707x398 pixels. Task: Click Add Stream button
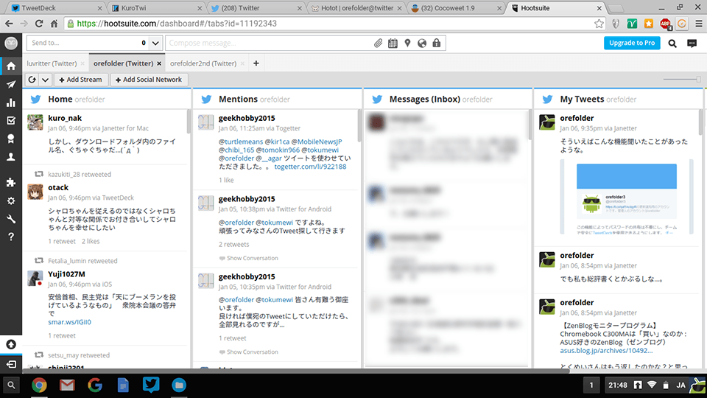(x=81, y=80)
